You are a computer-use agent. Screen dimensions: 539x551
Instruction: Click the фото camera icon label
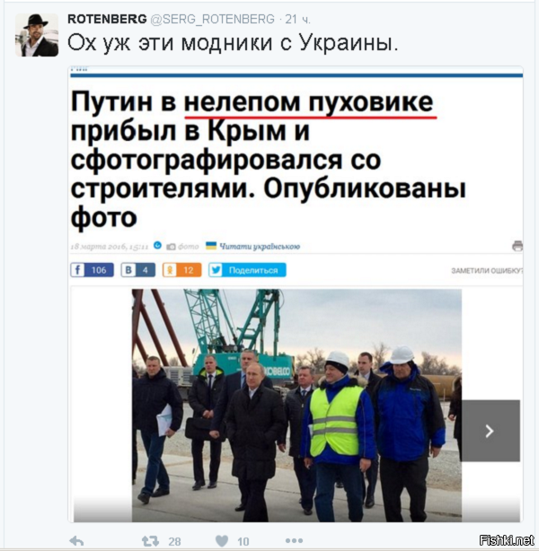[x=182, y=246]
